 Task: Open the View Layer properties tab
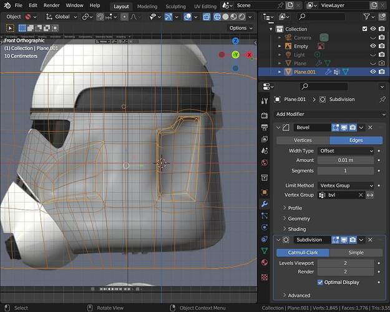pyautogui.click(x=265, y=139)
